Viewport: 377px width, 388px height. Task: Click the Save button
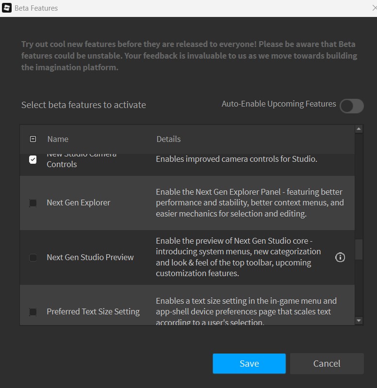tap(249, 363)
